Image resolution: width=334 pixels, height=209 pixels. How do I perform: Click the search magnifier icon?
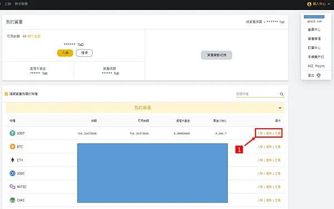coord(282,94)
